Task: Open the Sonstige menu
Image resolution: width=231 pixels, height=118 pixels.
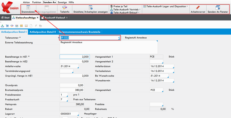Action: point(62,2)
